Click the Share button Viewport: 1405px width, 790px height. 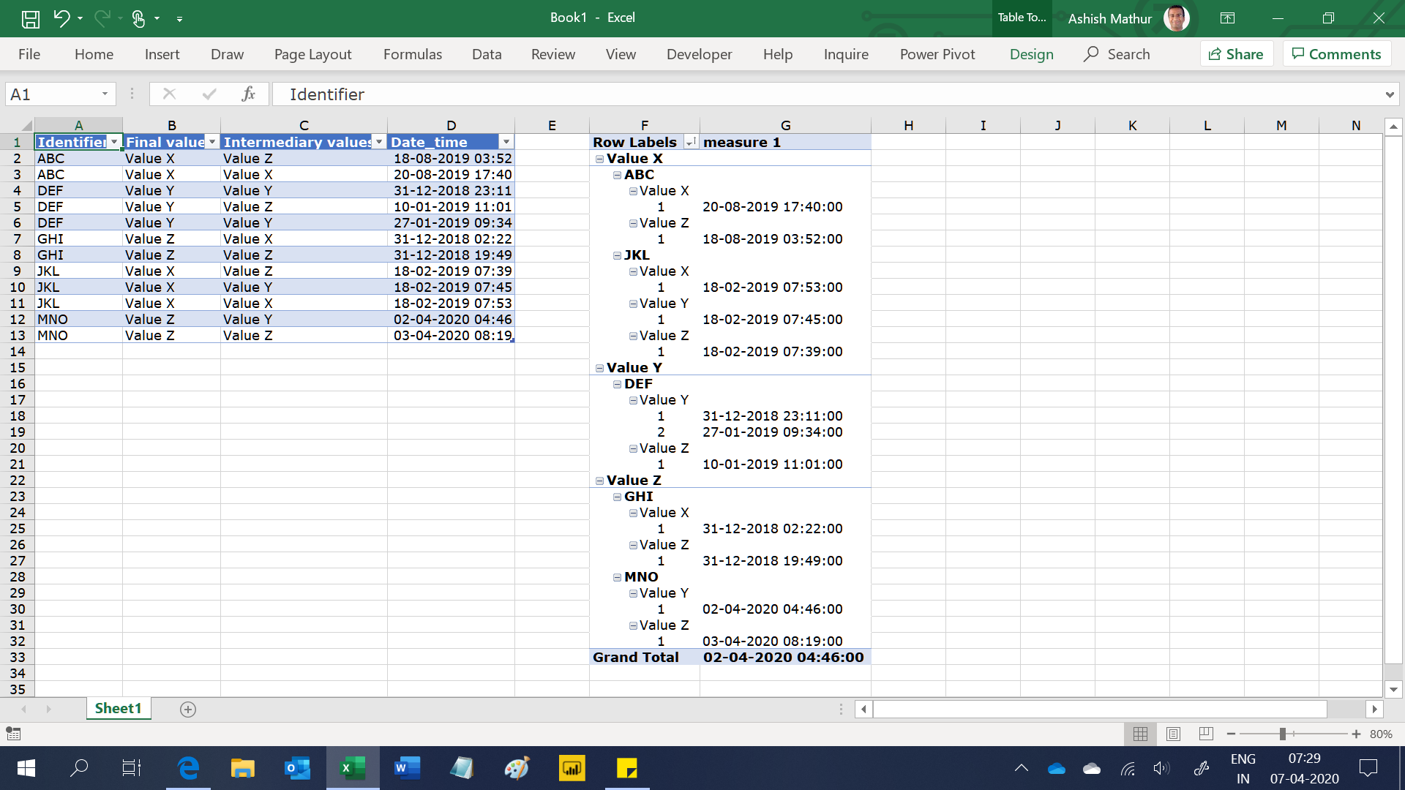pyautogui.click(x=1236, y=54)
